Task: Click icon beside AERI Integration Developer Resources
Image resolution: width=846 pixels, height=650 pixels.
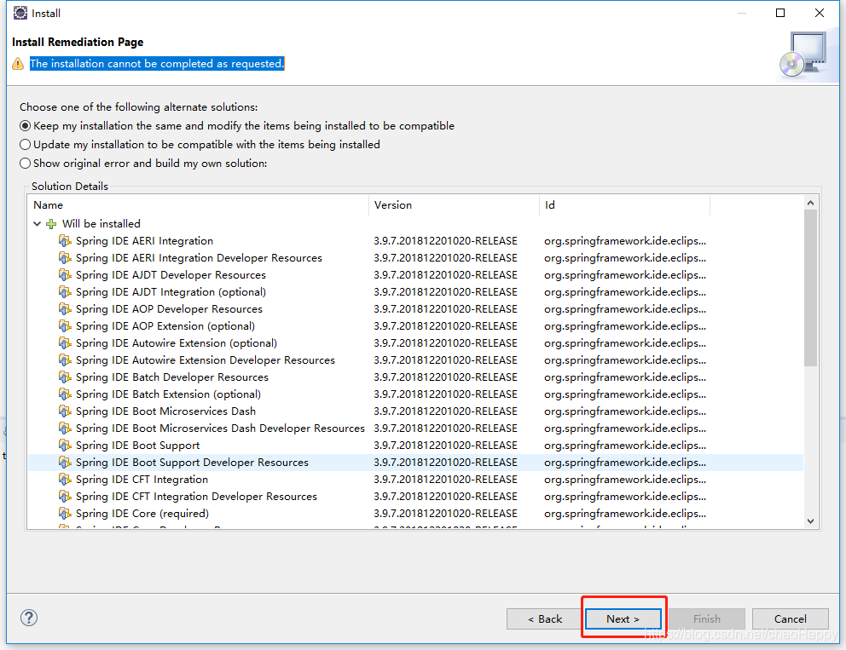Action: [65, 257]
